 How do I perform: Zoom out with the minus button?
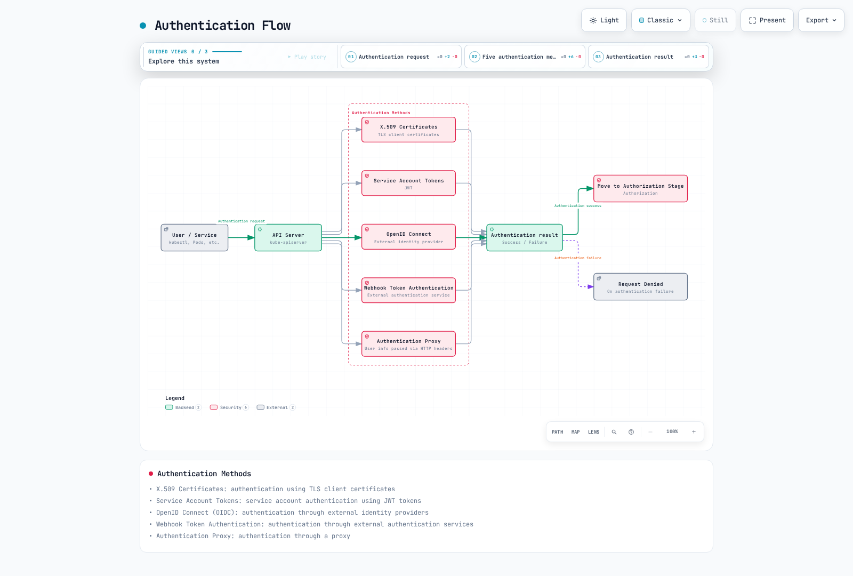point(650,432)
